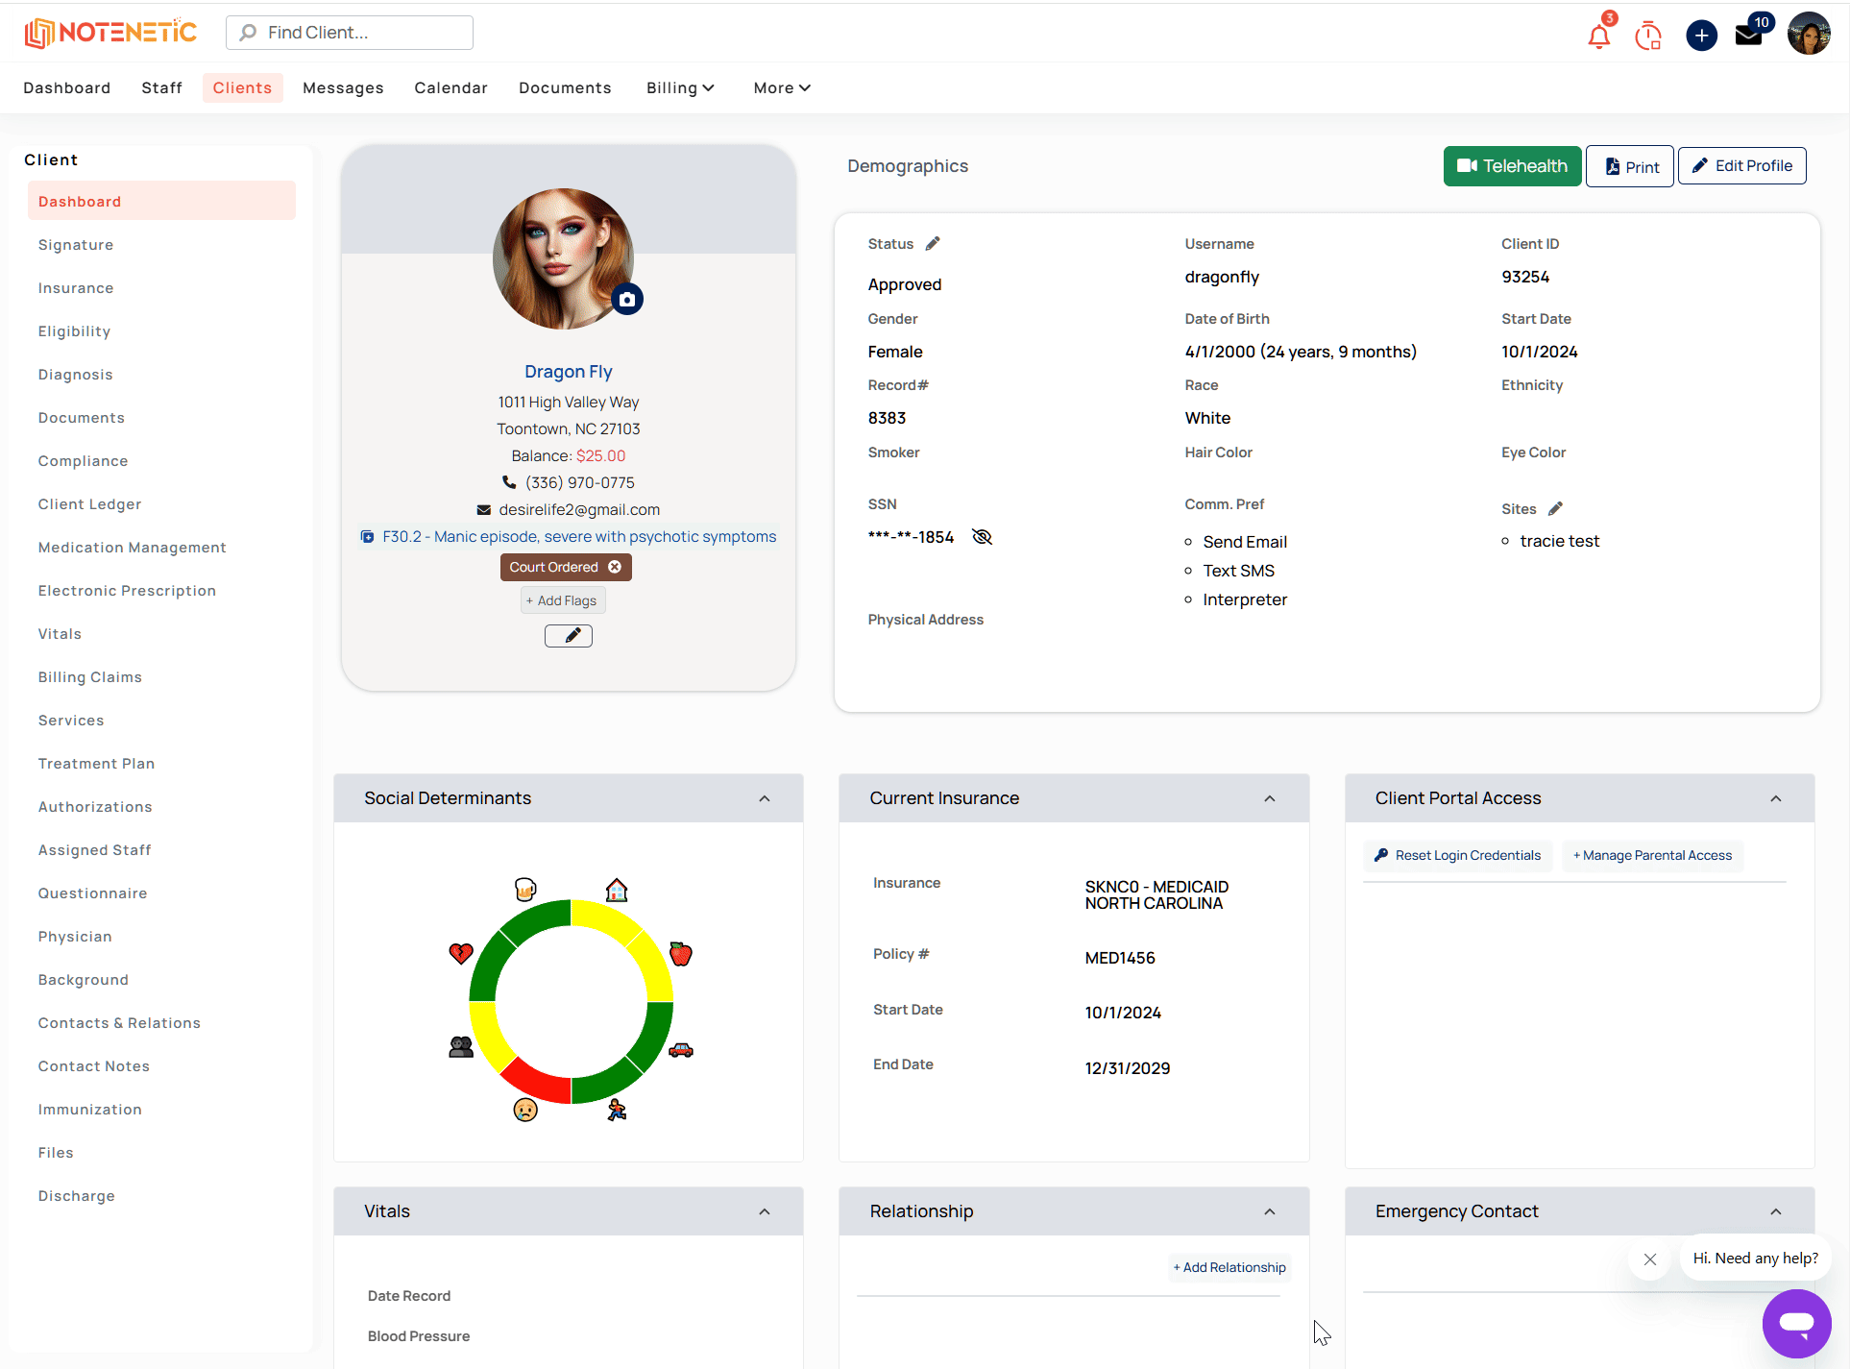Image resolution: width=1850 pixels, height=1369 pixels.
Task: Open the chat support bubble icon
Action: click(1796, 1324)
